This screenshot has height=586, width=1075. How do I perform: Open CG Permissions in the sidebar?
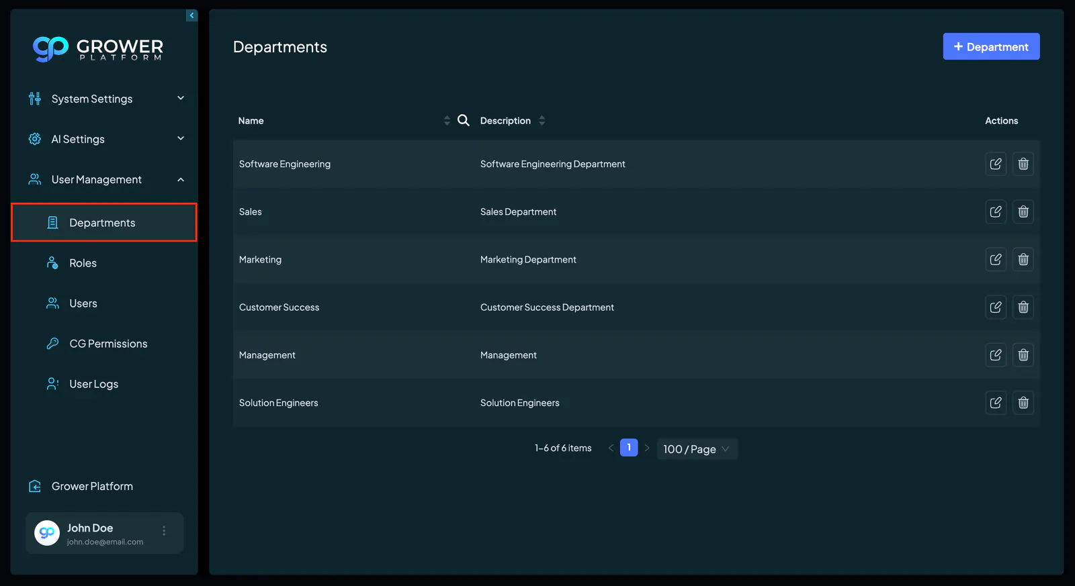coord(104,344)
